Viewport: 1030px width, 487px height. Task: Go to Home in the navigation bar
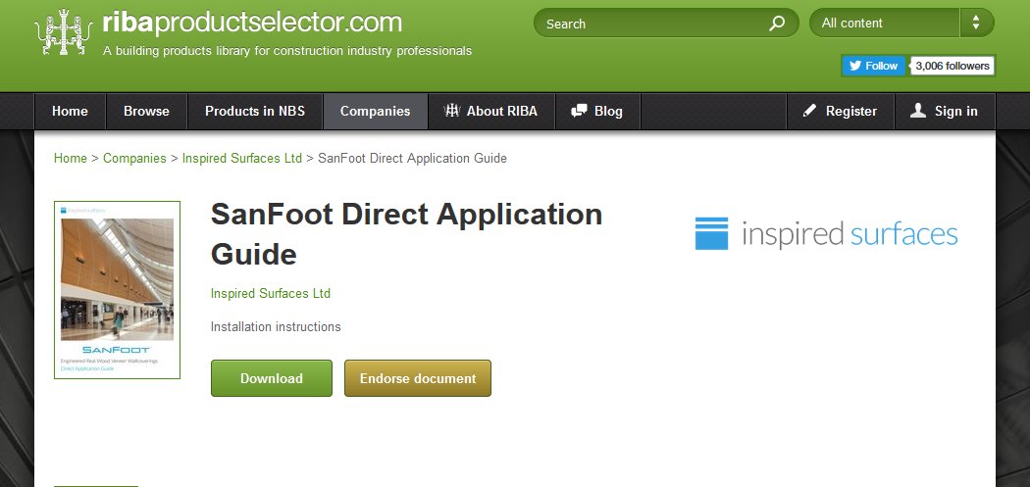pyautogui.click(x=70, y=111)
